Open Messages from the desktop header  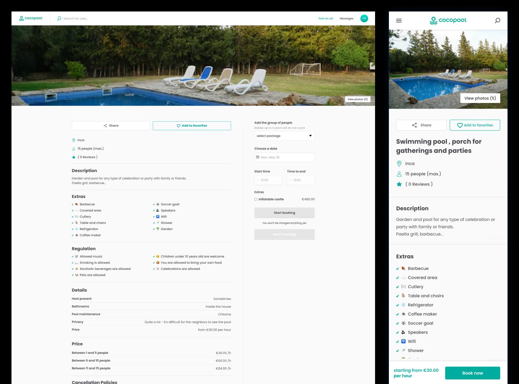tap(347, 19)
